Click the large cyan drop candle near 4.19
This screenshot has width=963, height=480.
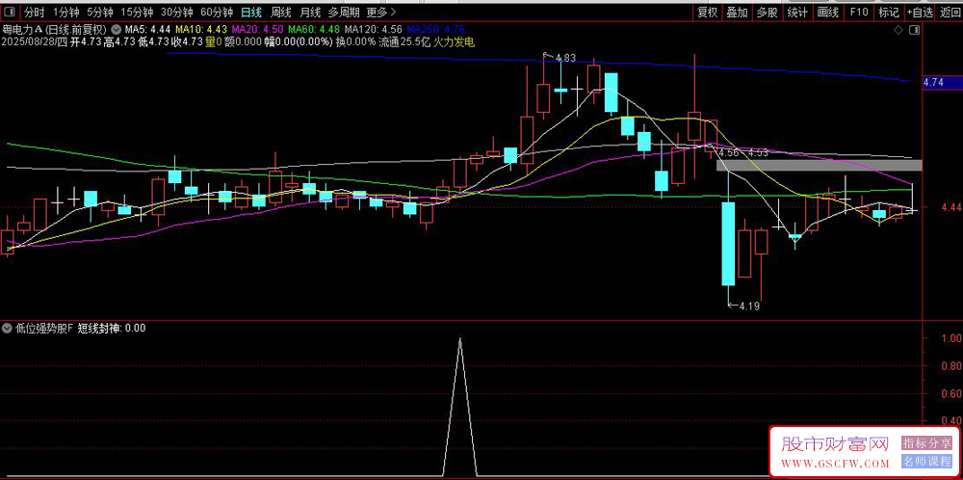(728, 244)
